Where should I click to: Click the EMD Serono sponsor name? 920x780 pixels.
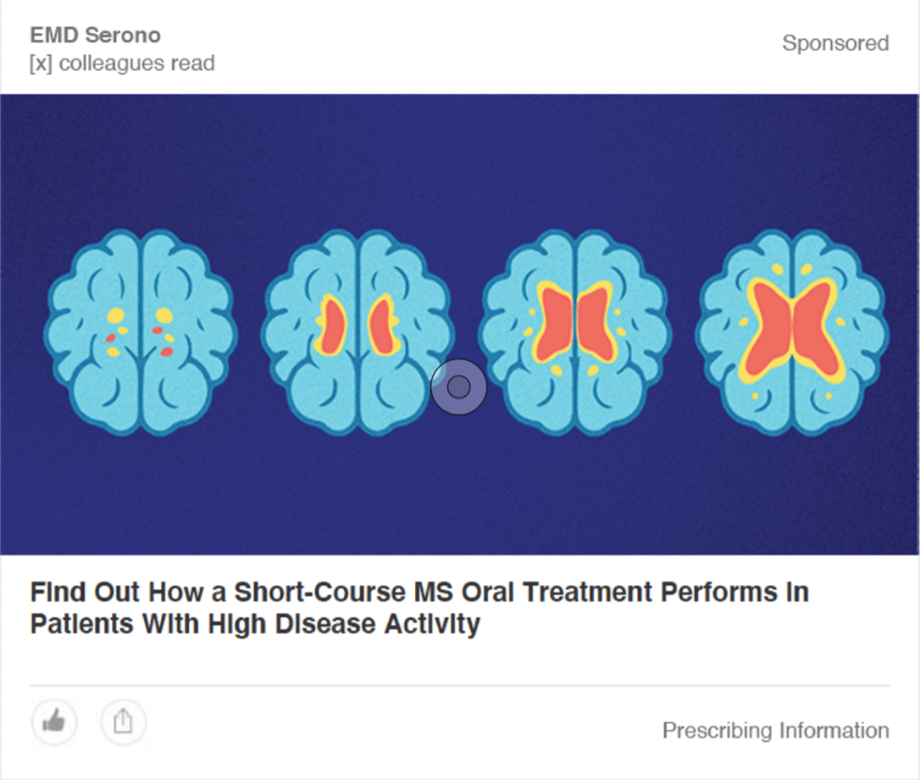pos(95,36)
